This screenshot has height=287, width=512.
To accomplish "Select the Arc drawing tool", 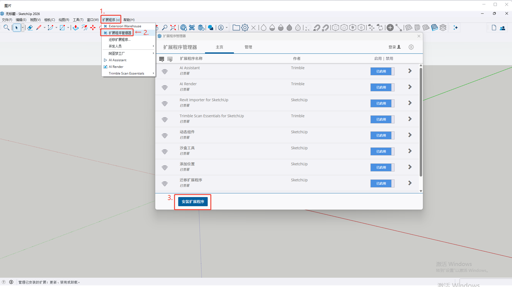I will click(51, 28).
